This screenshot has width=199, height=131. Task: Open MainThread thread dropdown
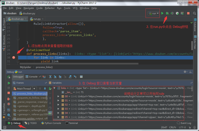pos(24,89)
